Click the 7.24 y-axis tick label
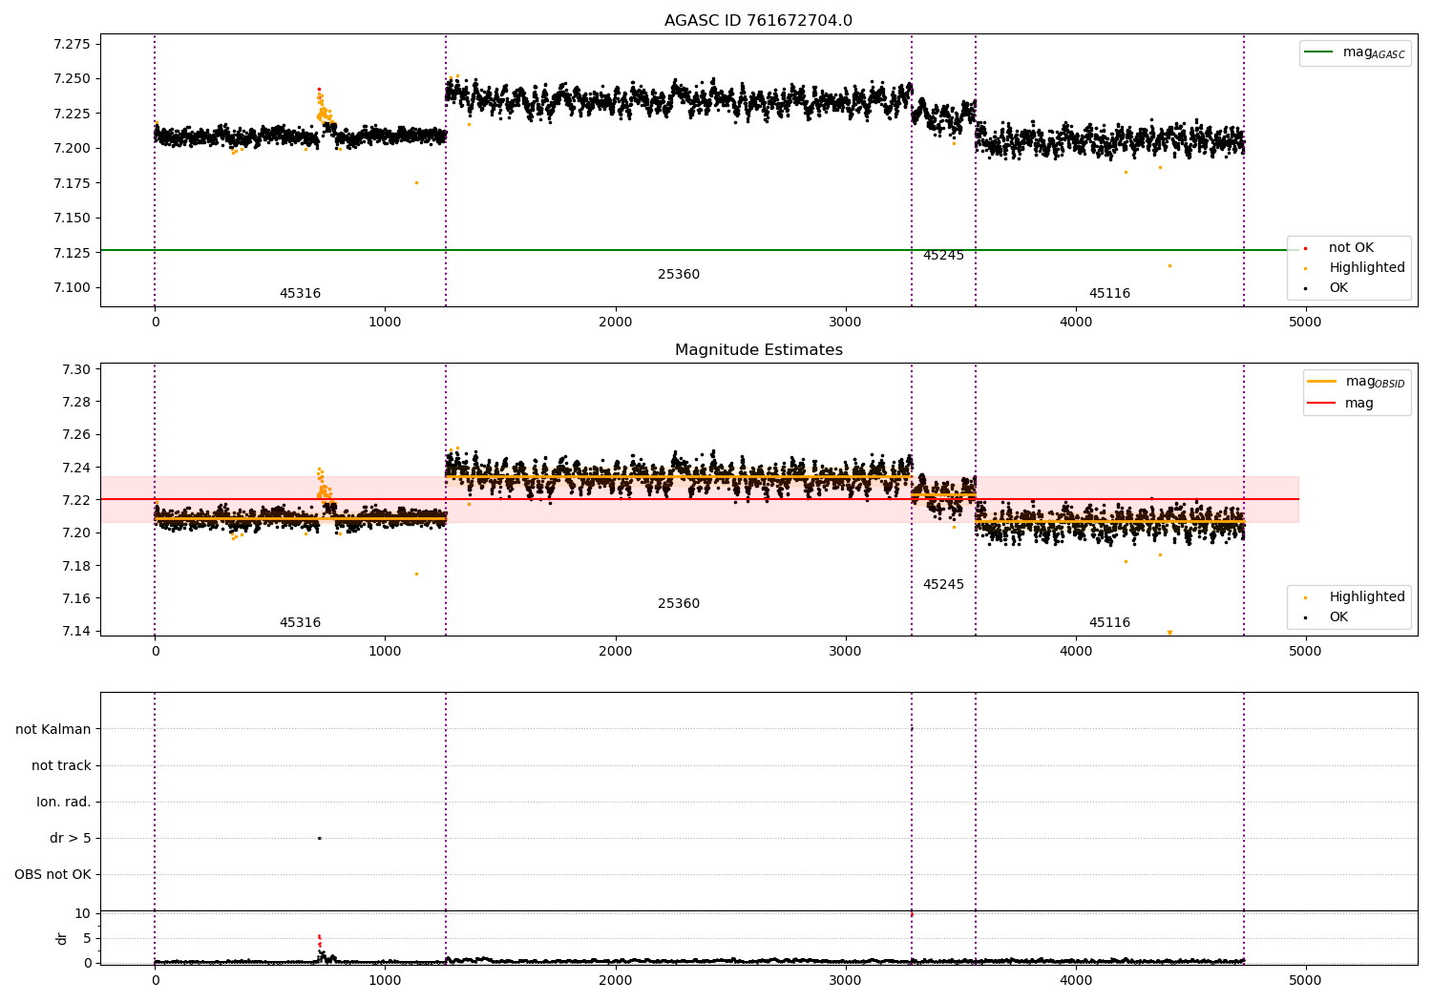The width and height of the screenshot is (1432, 1002). coord(75,468)
